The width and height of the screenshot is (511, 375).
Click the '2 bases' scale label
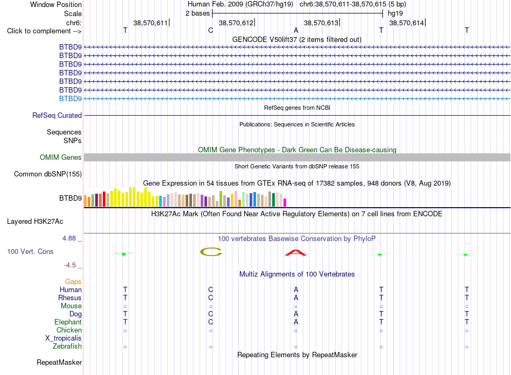click(x=198, y=13)
